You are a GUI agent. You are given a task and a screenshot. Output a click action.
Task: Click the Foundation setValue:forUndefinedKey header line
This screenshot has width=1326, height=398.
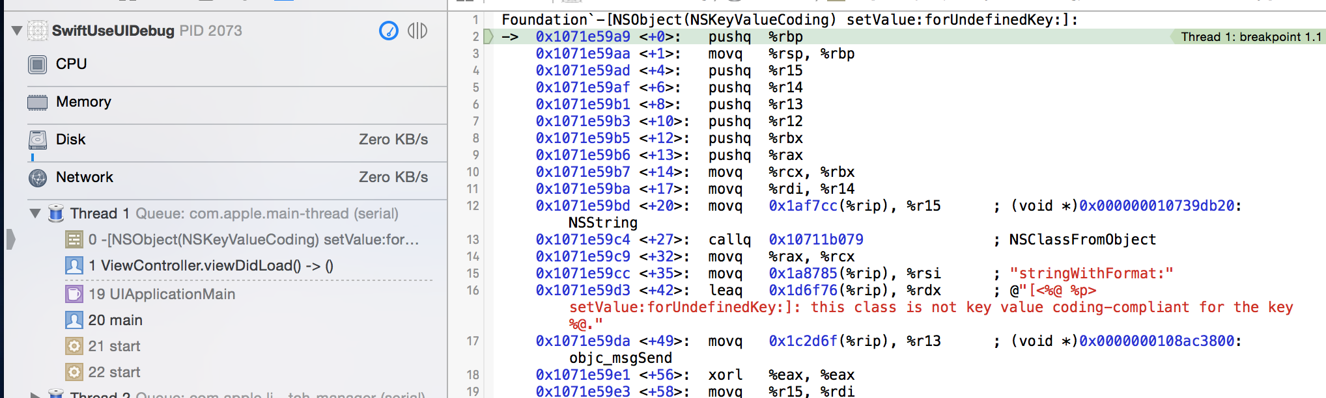click(789, 20)
